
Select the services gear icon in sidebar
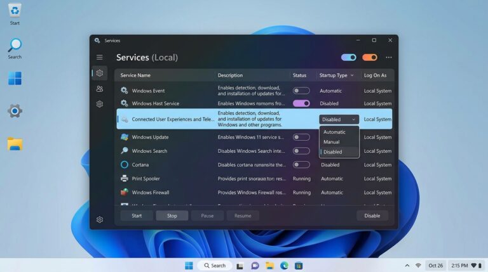click(x=100, y=73)
